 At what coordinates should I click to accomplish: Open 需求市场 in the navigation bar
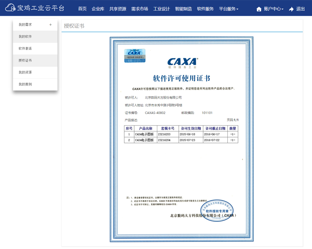pos(140,9)
